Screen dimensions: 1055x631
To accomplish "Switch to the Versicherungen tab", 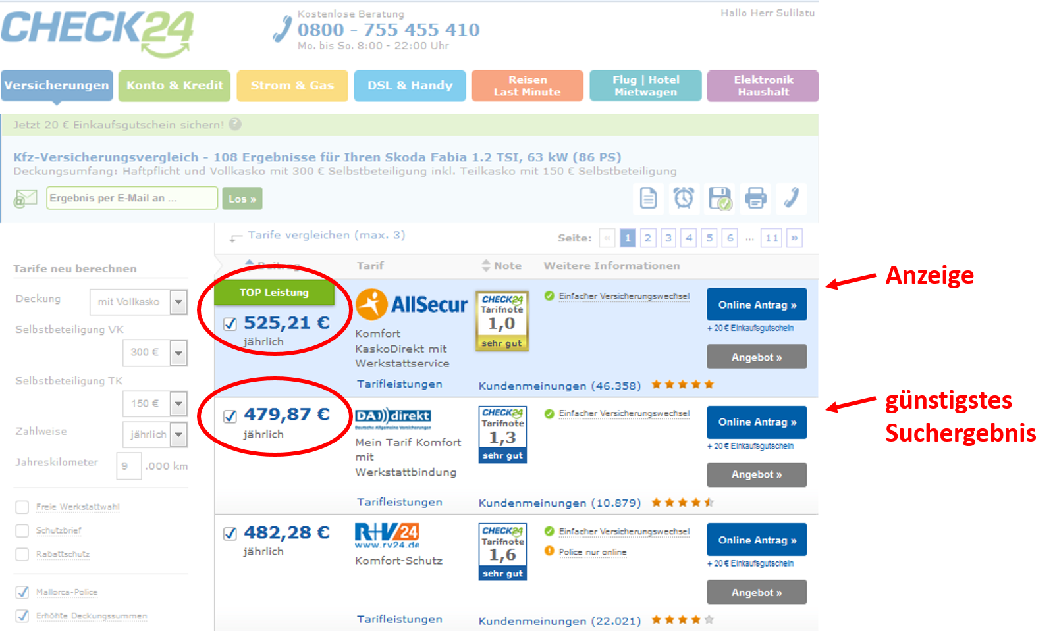I will coord(57,86).
